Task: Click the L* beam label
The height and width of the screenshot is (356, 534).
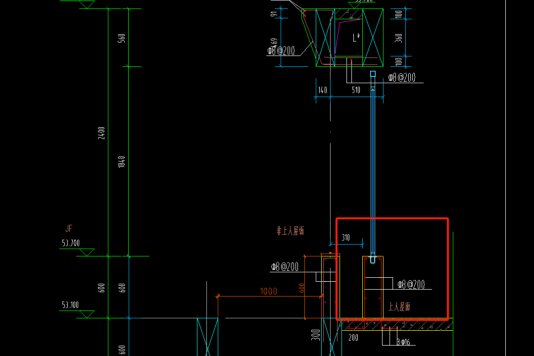Action: (356, 38)
